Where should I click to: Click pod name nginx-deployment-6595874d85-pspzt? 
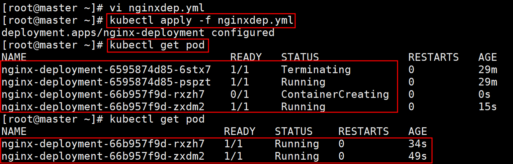click(106, 82)
